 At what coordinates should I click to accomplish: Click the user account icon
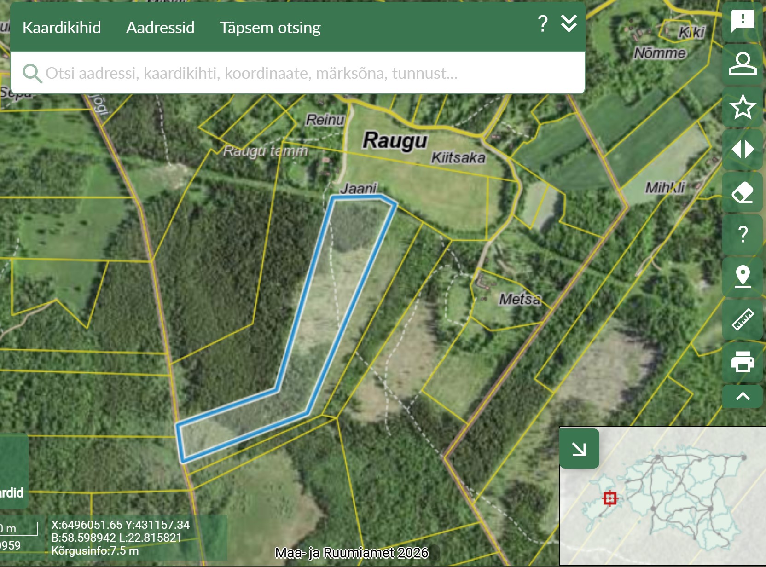coord(743,64)
